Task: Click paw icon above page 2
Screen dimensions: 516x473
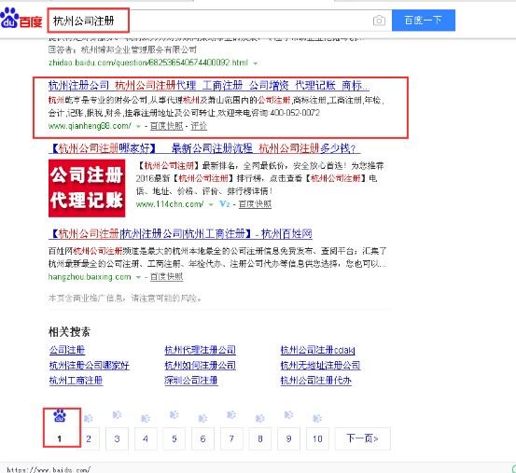Action: pos(89,418)
